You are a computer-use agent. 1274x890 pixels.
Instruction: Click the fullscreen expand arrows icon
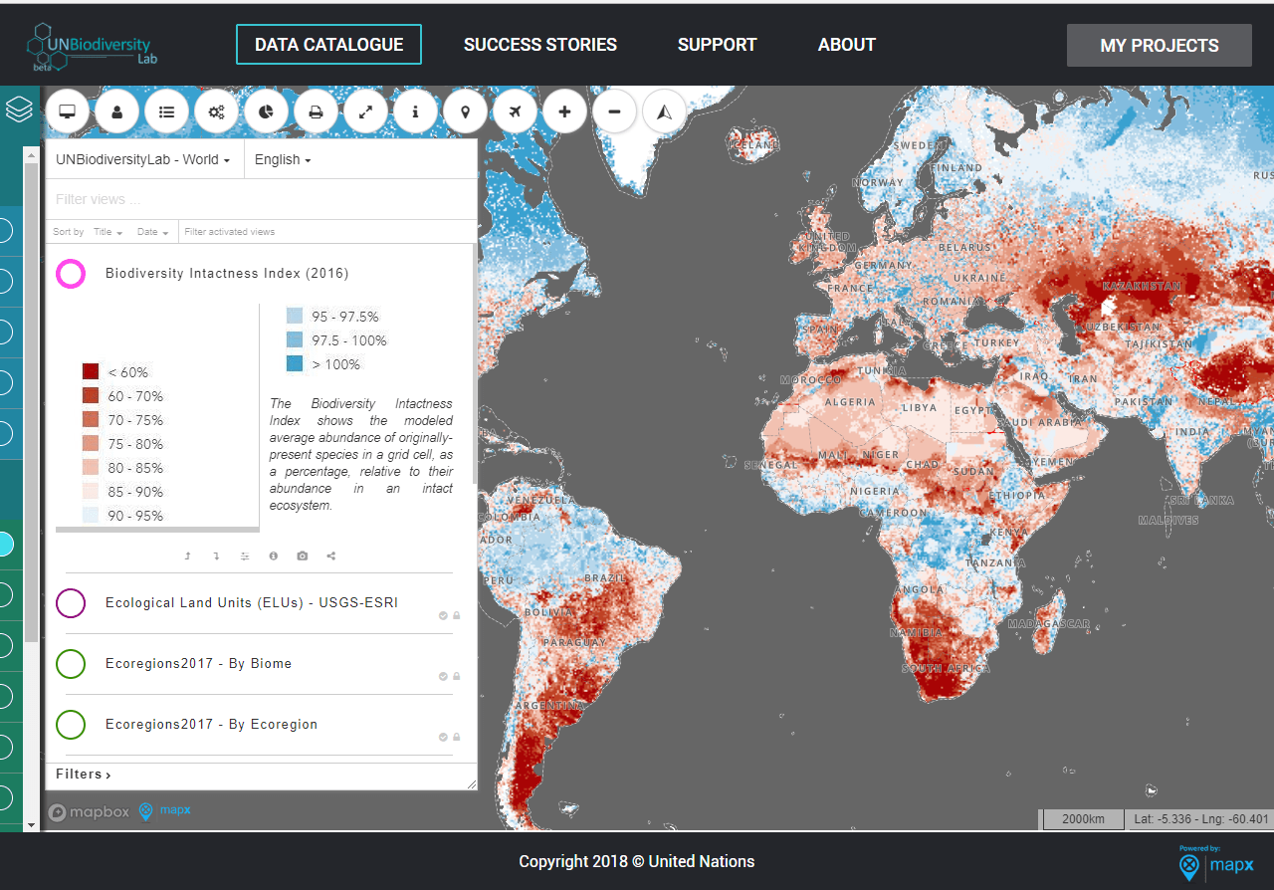(x=366, y=111)
